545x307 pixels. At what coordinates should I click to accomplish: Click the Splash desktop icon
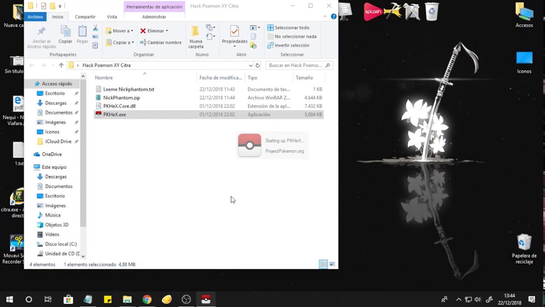(x=373, y=12)
